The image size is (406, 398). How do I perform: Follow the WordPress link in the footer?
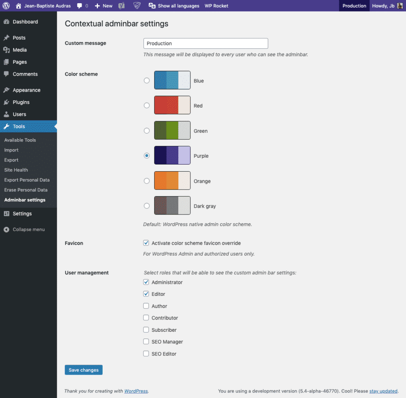click(136, 391)
